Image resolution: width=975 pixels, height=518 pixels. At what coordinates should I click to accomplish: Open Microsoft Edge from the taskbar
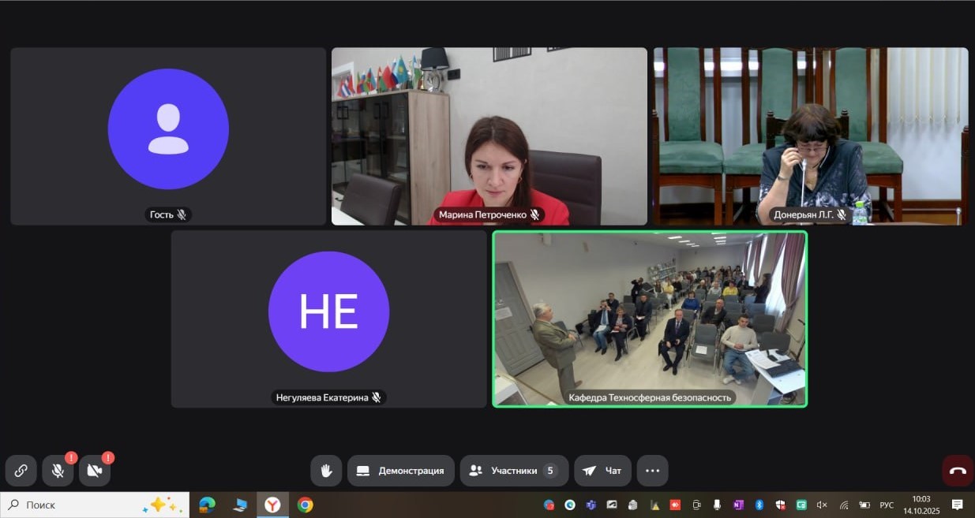[208, 505]
